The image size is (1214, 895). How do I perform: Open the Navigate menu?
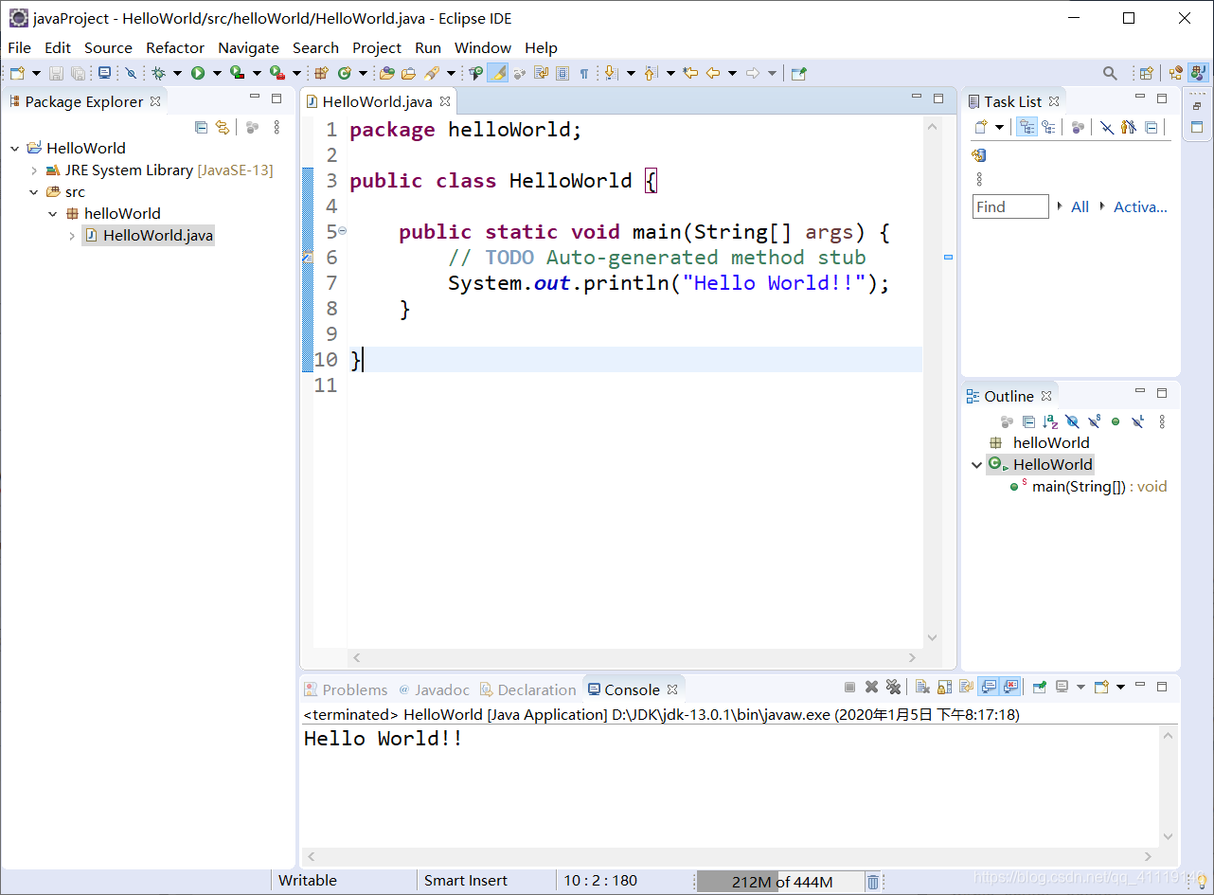(248, 47)
